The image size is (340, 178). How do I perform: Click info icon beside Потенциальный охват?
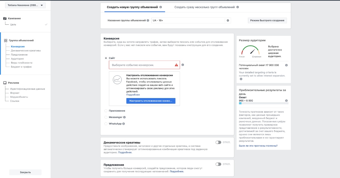(286, 65)
